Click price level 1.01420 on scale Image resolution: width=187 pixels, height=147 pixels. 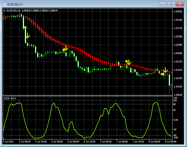pos(178,78)
